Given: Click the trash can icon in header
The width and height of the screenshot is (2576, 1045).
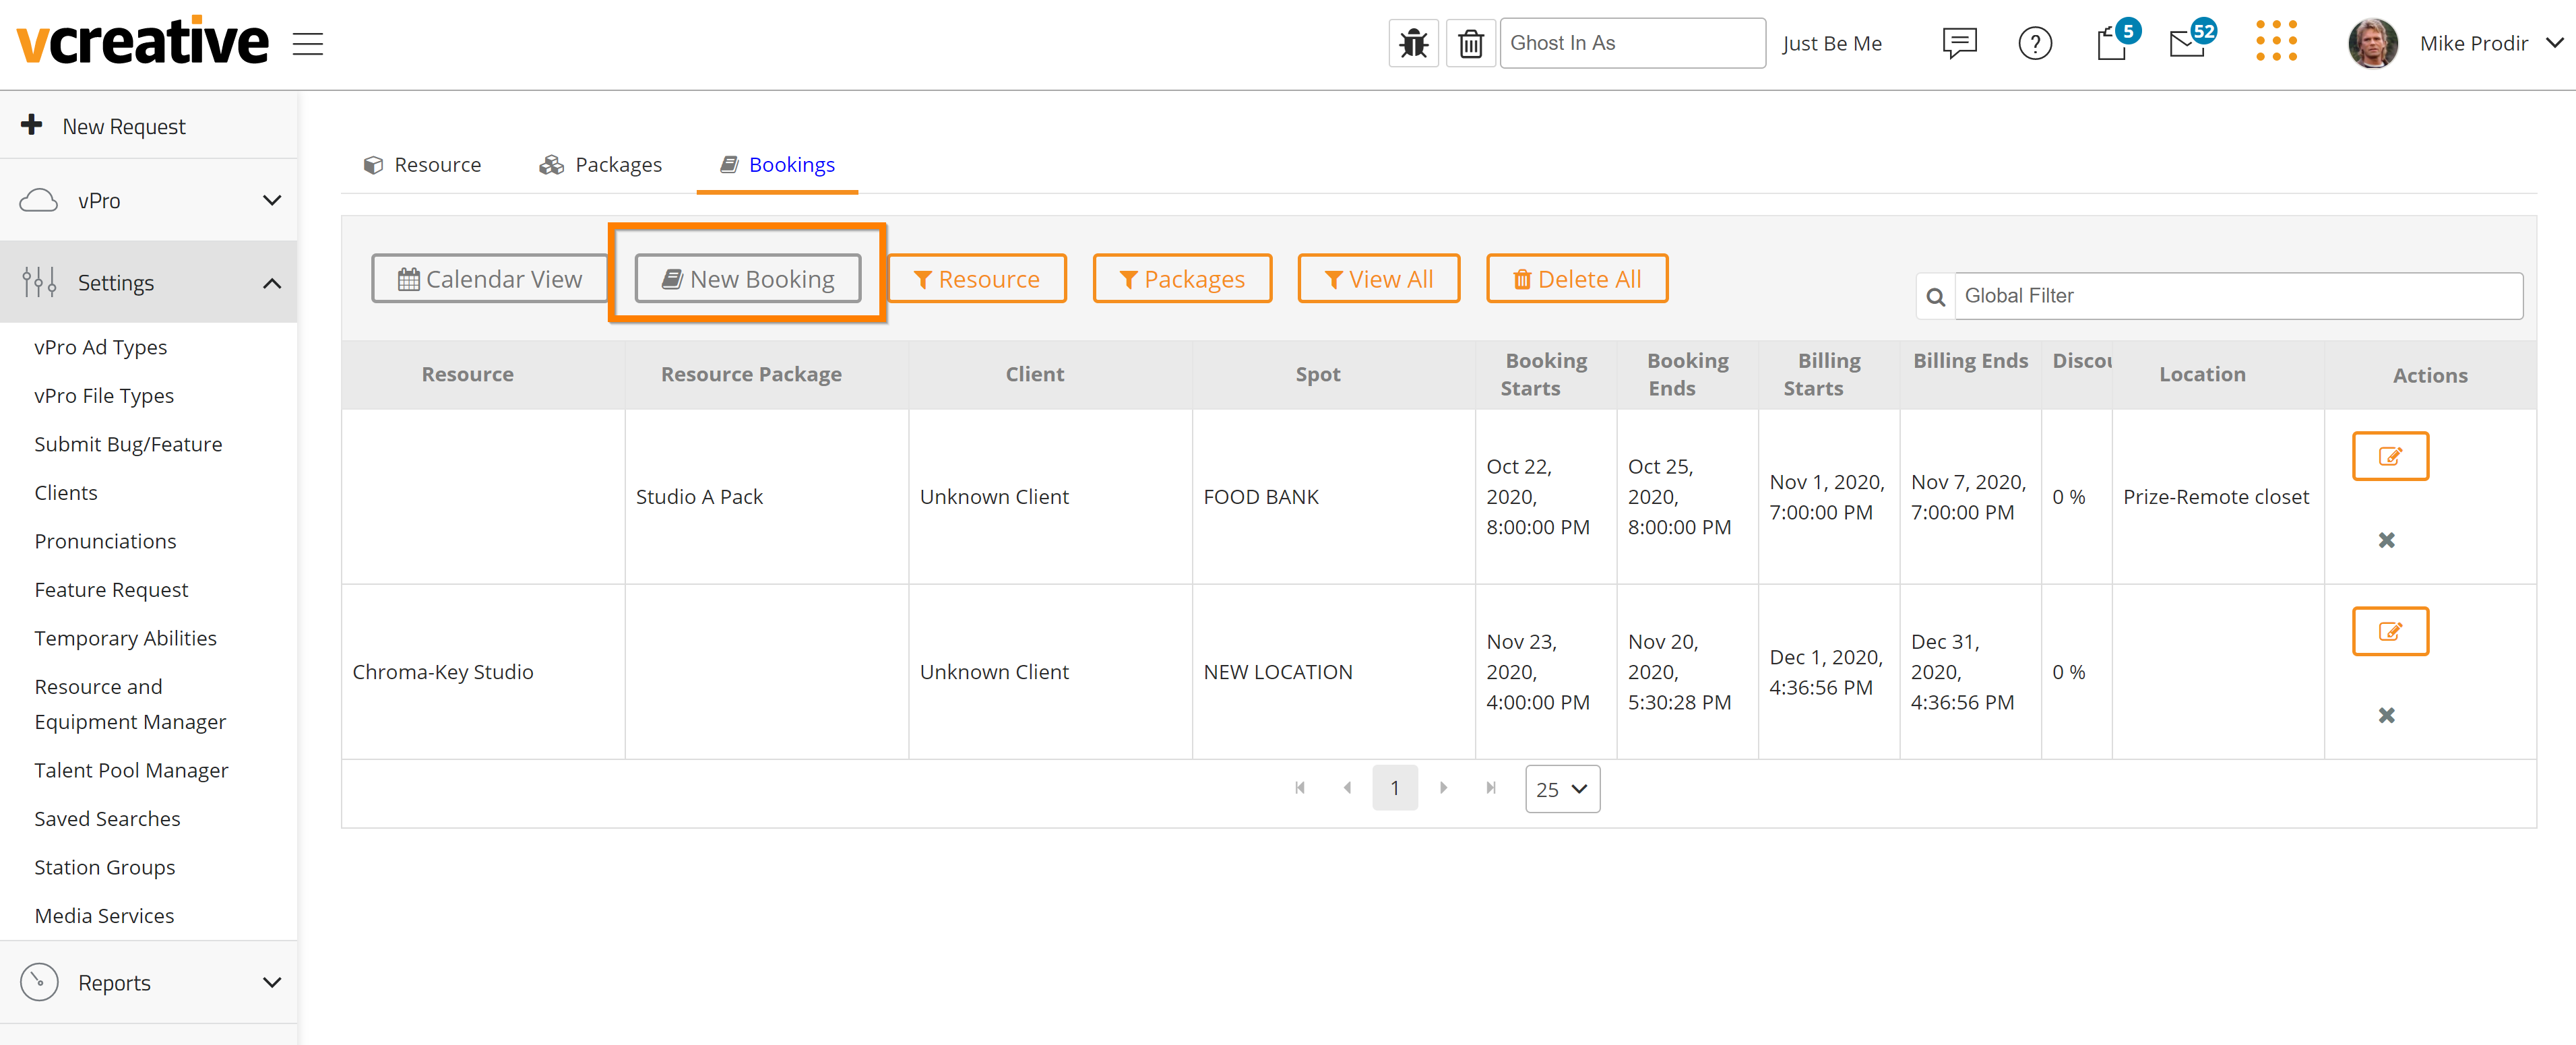Looking at the screenshot, I should (1470, 43).
